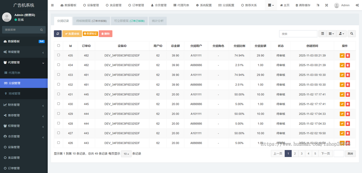Expand the 财务管理 sidebar menu
Viewport: 362px width, 173px height.
24,105
